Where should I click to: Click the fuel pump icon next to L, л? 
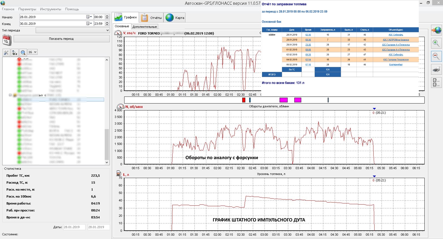119,173
